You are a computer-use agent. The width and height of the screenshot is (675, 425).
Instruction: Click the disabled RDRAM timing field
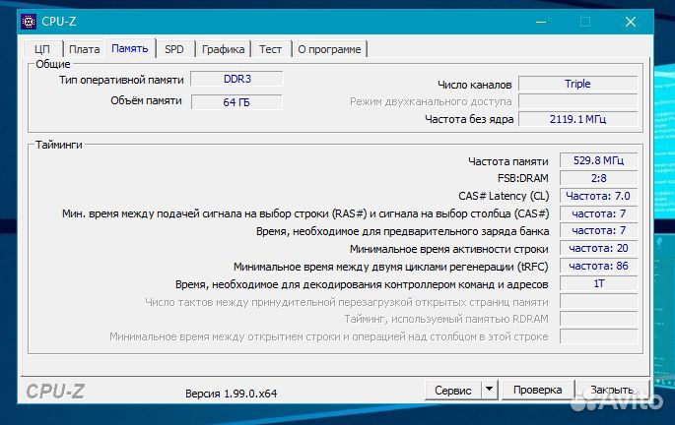tap(598, 319)
